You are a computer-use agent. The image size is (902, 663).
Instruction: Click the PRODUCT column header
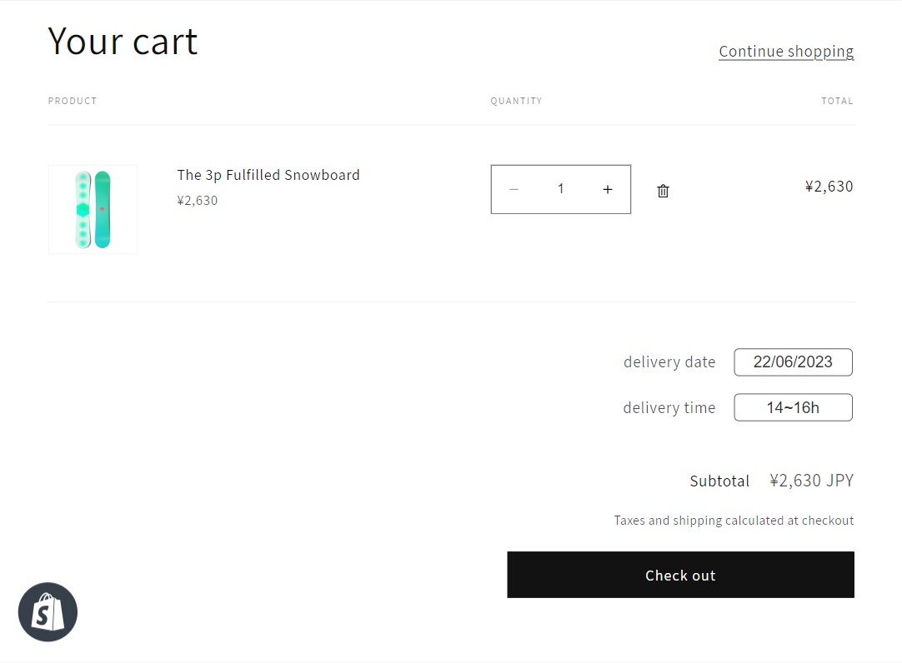click(x=73, y=101)
